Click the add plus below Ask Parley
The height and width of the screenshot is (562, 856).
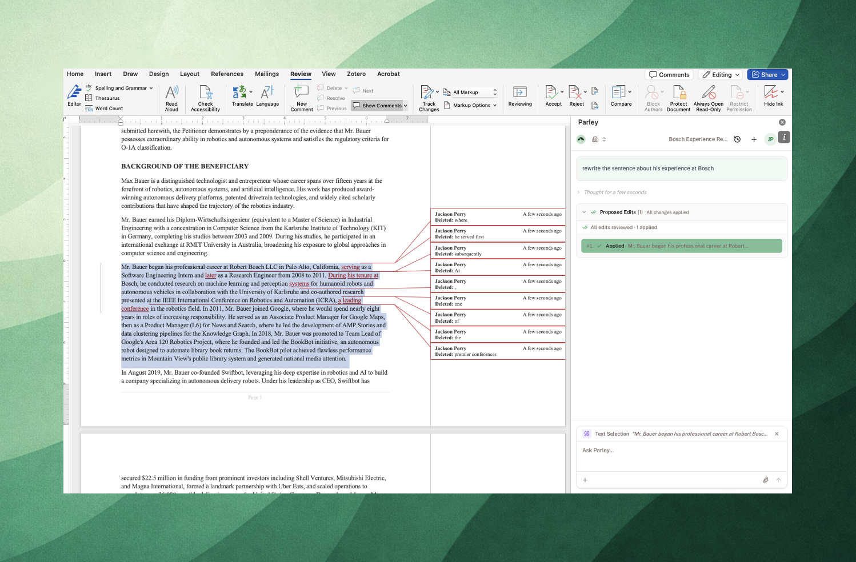pos(585,480)
